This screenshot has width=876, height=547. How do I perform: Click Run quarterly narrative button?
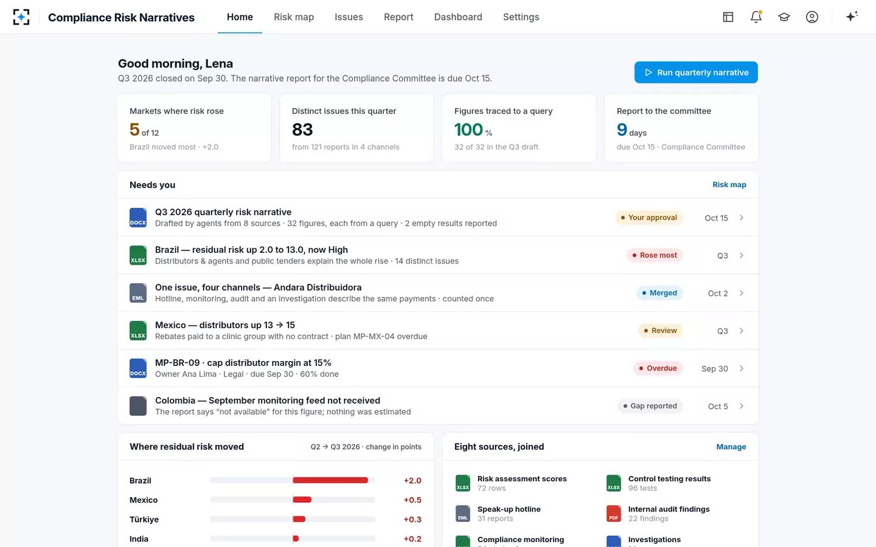[696, 72]
